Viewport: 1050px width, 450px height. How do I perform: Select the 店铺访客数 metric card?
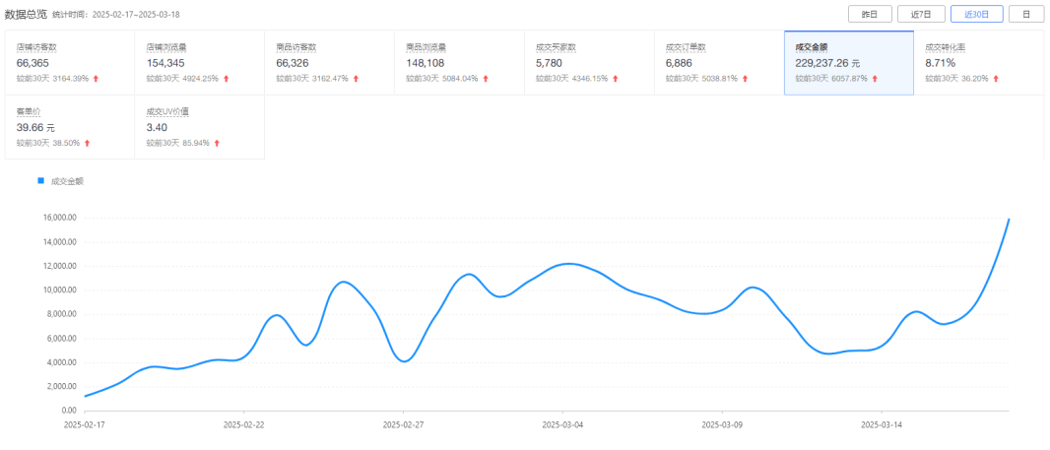(x=70, y=62)
